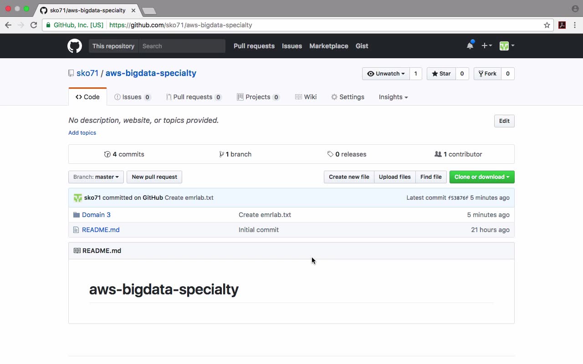Click the This repository search scope label
This screenshot has height=364, width=583.
pyautogui.click(x=113, y=46)
